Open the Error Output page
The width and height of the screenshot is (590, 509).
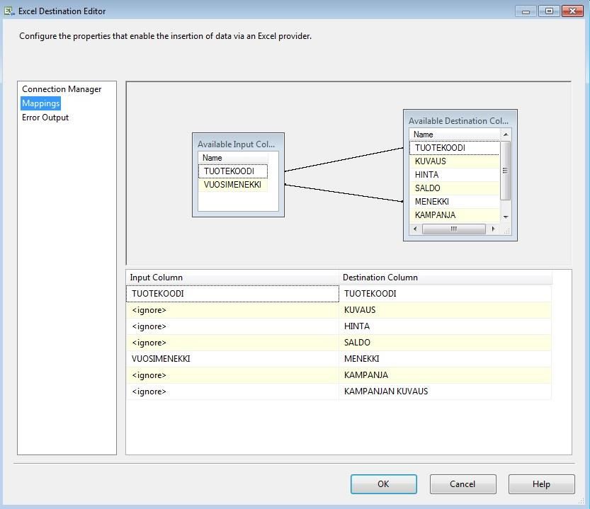pyautogui.click(x=45, y=118)
